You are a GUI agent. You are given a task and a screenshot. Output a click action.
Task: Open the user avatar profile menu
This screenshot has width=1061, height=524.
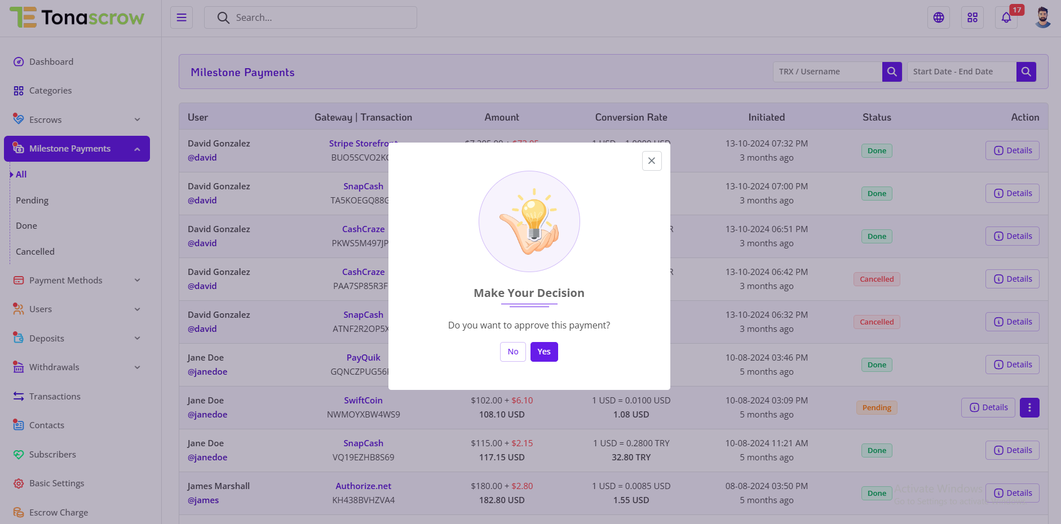click(1042, 17)
